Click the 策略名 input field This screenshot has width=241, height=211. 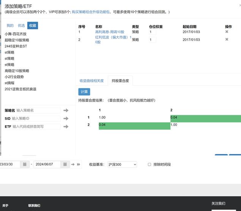(38, 110)
